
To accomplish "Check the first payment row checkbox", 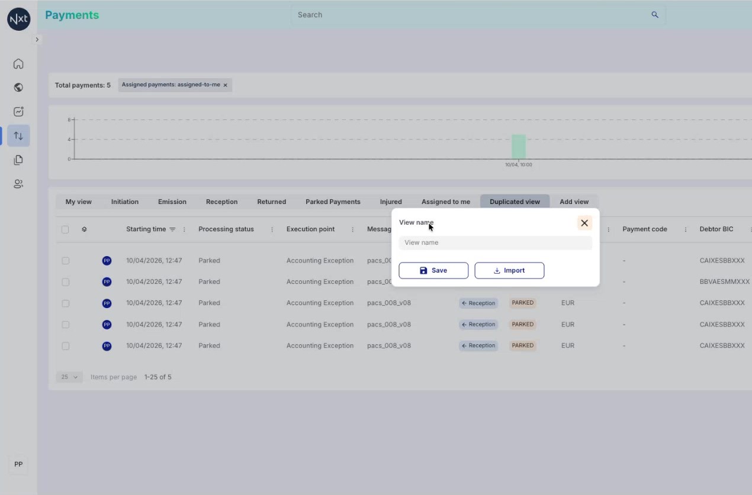I will [65, 261].
